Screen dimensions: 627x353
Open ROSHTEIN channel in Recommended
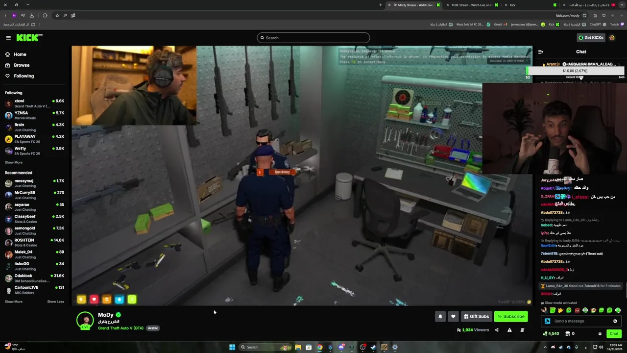(x=34, y=242)
